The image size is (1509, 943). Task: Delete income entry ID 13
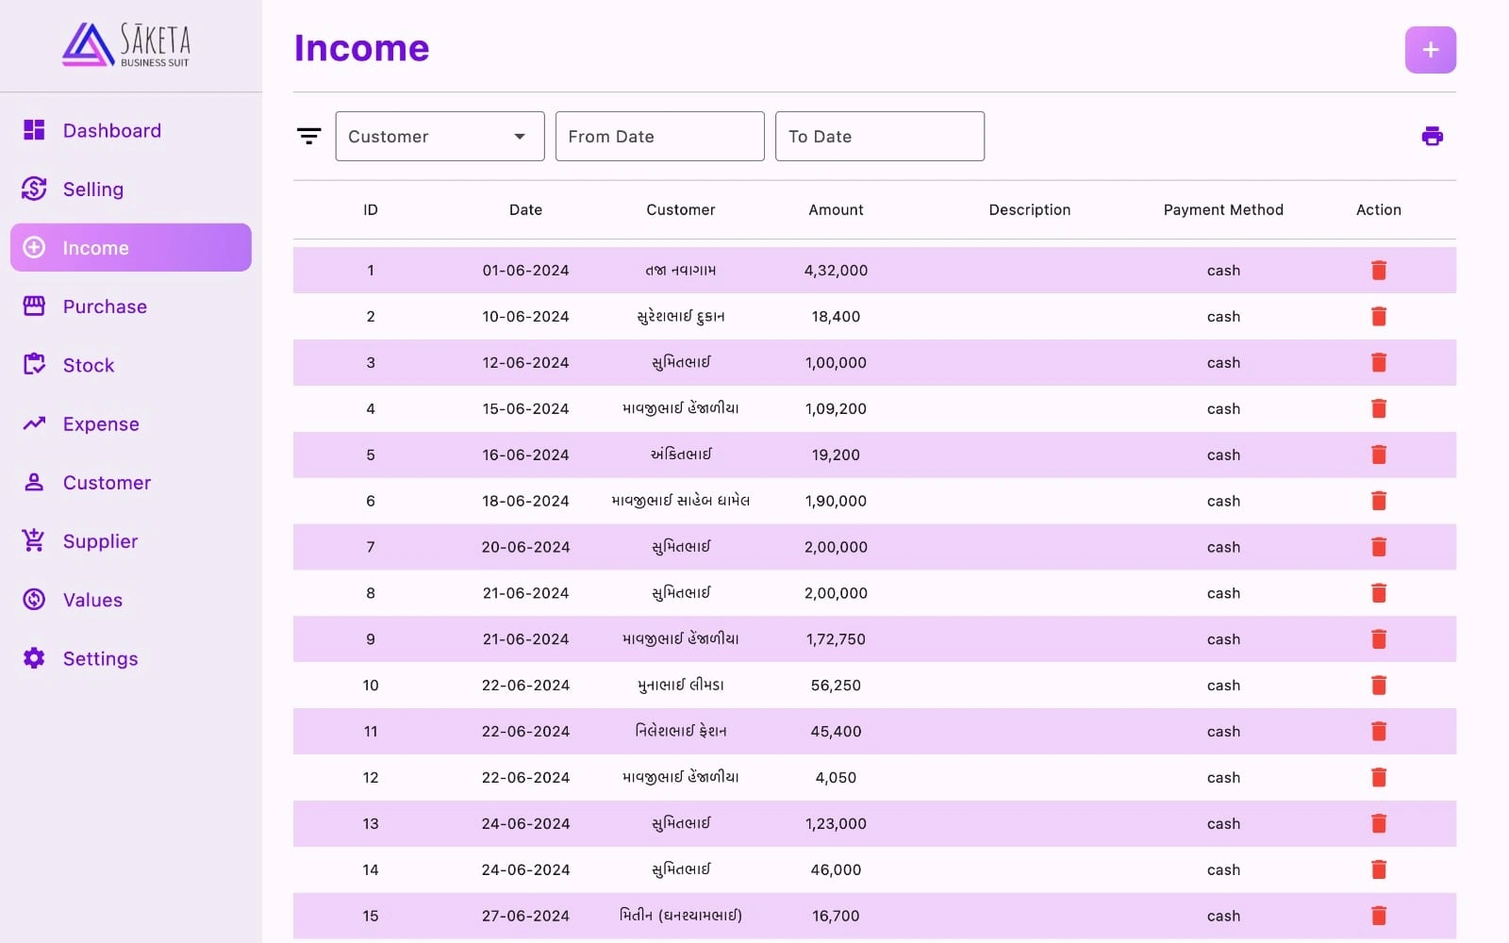1379,823
